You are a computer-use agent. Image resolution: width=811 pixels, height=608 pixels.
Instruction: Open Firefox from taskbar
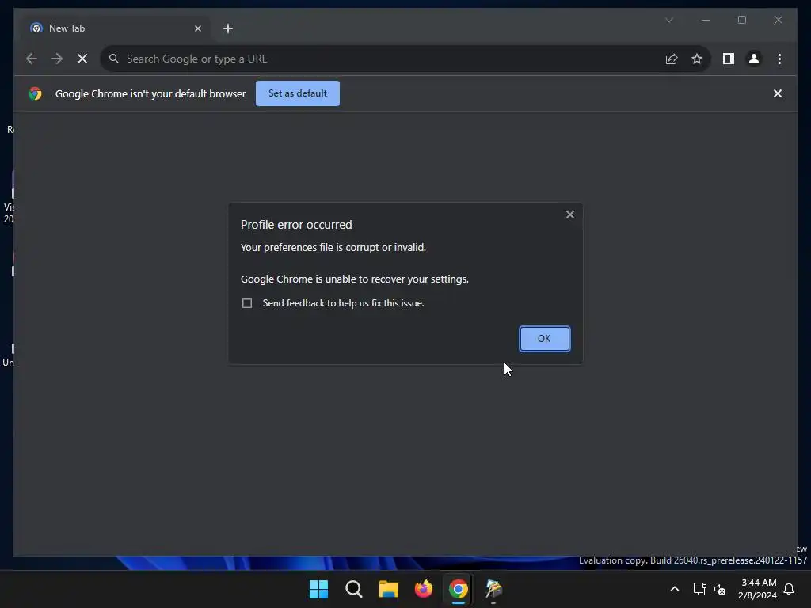(424, 589)
